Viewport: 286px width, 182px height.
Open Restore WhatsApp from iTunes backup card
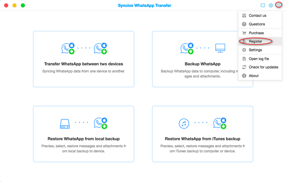(x=203, y=134)
